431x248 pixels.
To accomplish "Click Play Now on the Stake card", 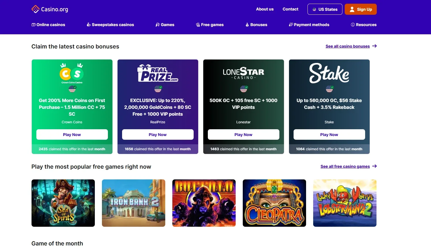I will coord(329,134).
